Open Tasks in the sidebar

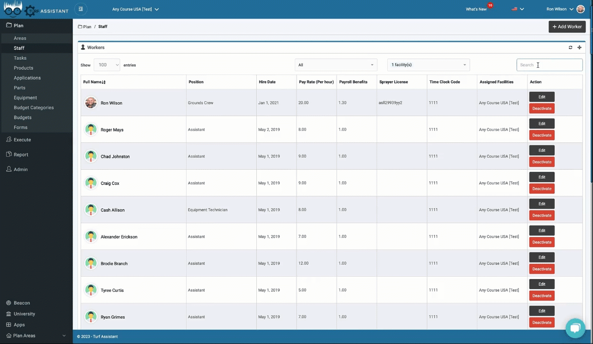click(20, 58)
